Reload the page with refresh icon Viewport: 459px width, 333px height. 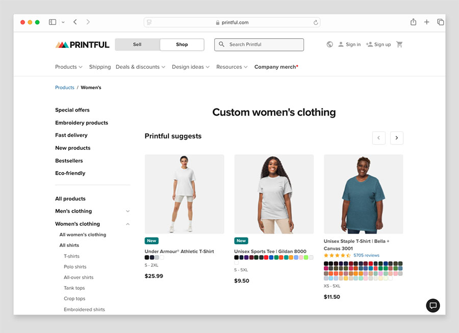[x=316, y=22]
